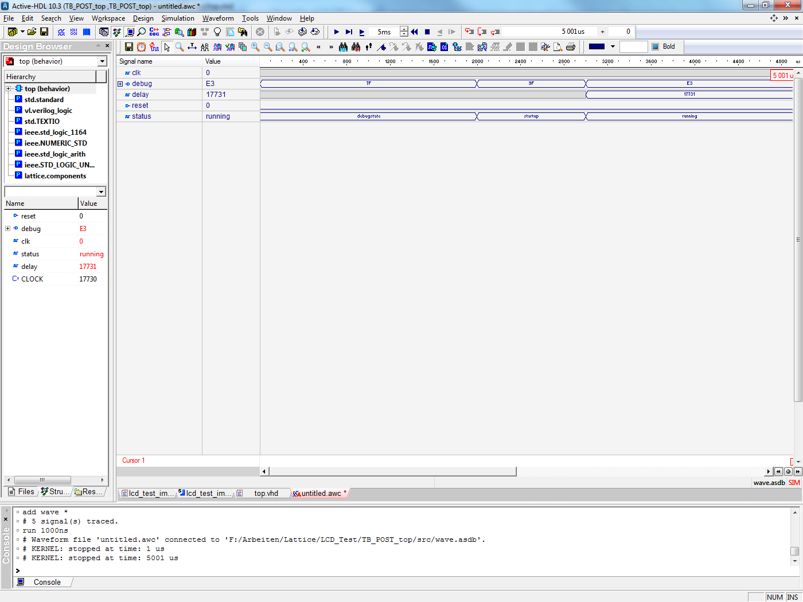Select the Measurement mode tool
803x602 pixels.
(192, 47)
